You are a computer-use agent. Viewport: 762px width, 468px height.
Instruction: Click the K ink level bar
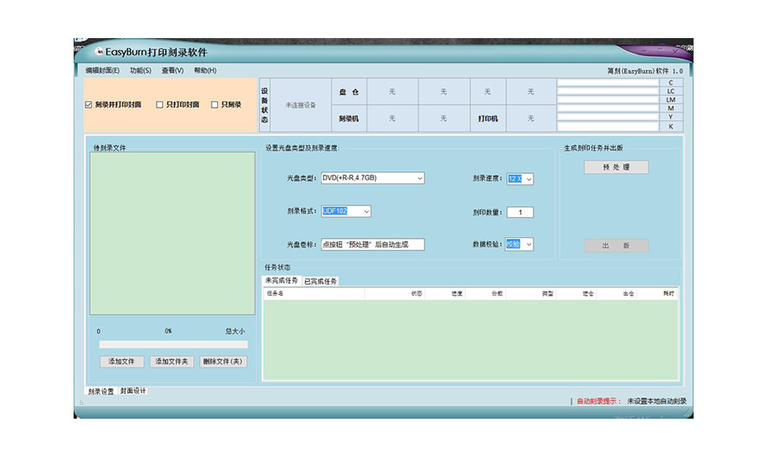(608, 126)
